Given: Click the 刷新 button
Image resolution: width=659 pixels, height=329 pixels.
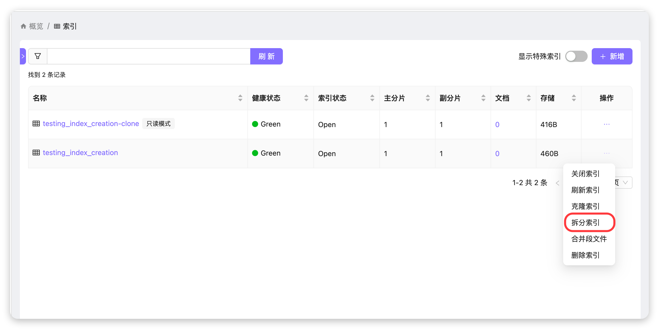Looking at the screenshot, I should click(x=266, y=56).
